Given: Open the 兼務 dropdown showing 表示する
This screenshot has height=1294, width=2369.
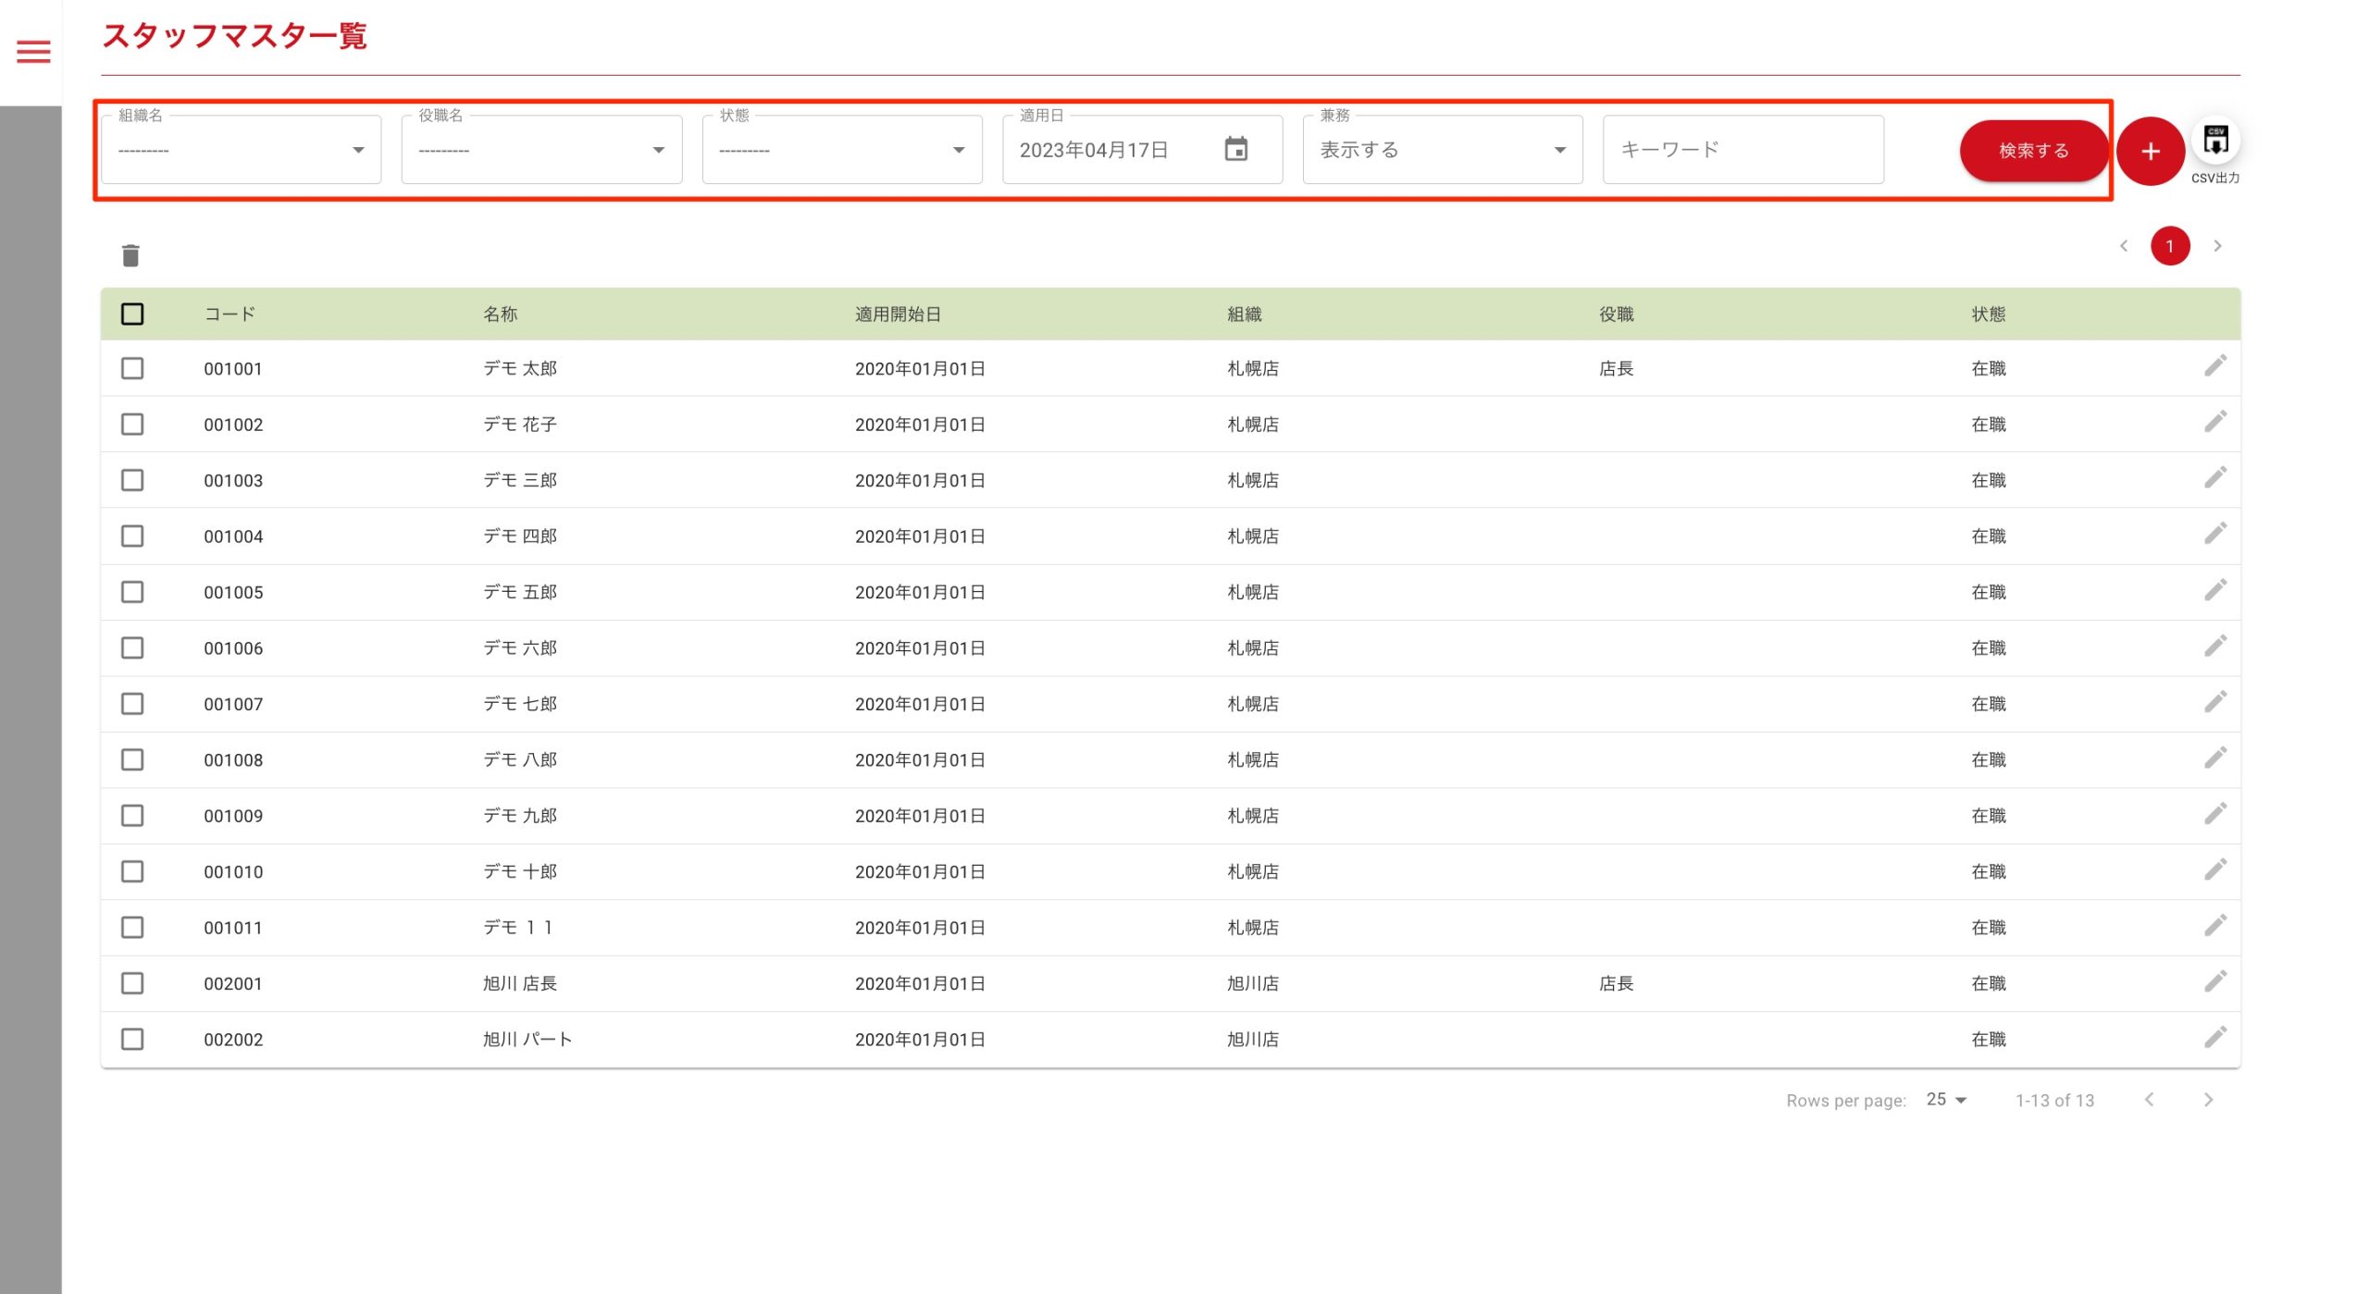Looking at the screenshot, I should (1442, 150).
